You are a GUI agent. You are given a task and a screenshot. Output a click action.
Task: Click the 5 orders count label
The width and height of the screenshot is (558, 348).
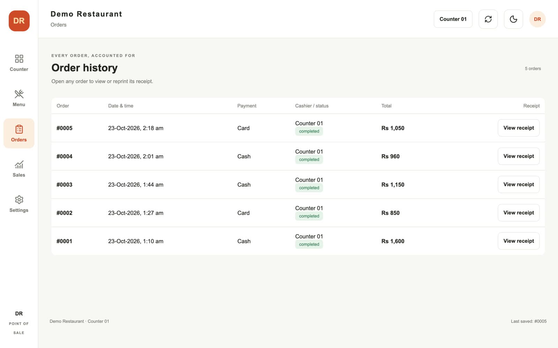533,69
